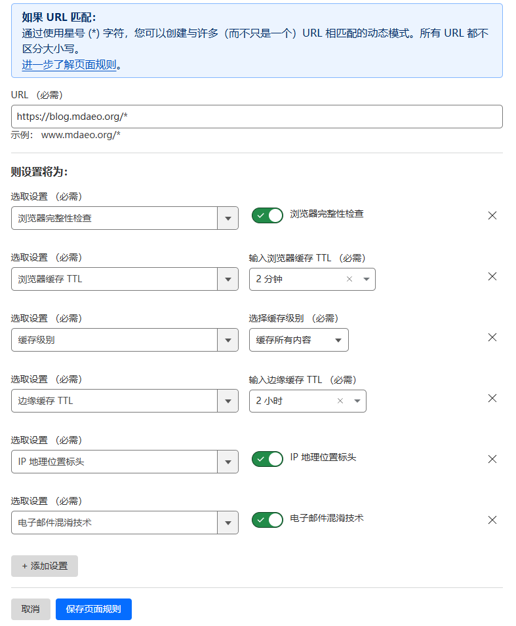
Task: Expand the 浏览器缓存 TTL setting selector
Action: pyautogui.click(x=125, y=279)
